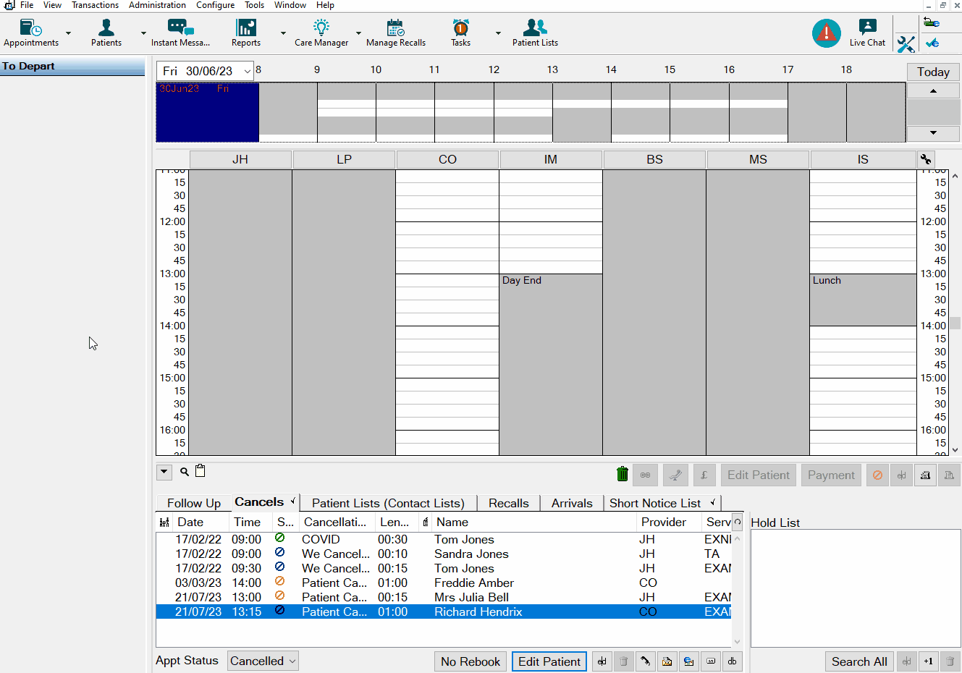Viewport: 962px width, 673px height.
Task: Click the red alert warning icon
Action: [826, 33]
